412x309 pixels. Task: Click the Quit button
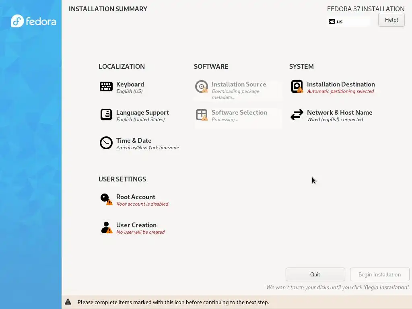315,274
